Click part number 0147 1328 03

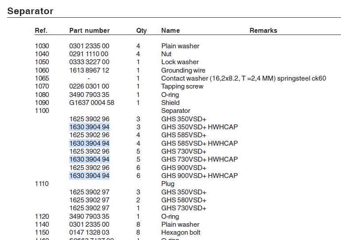[x=89, y=232]
